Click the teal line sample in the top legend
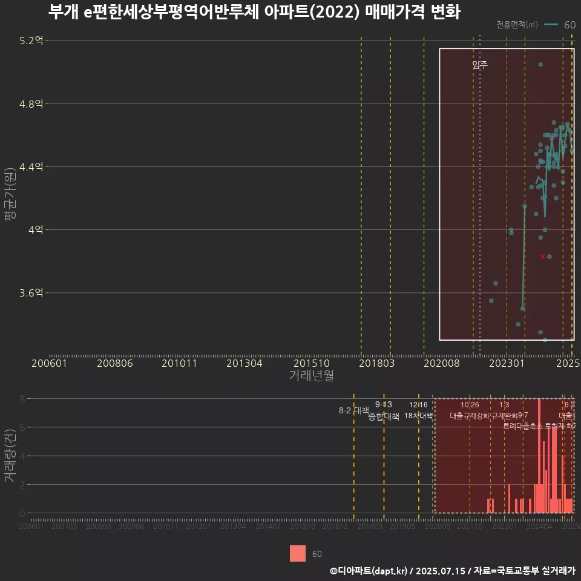Screen dimensions: 581x581 551,25
